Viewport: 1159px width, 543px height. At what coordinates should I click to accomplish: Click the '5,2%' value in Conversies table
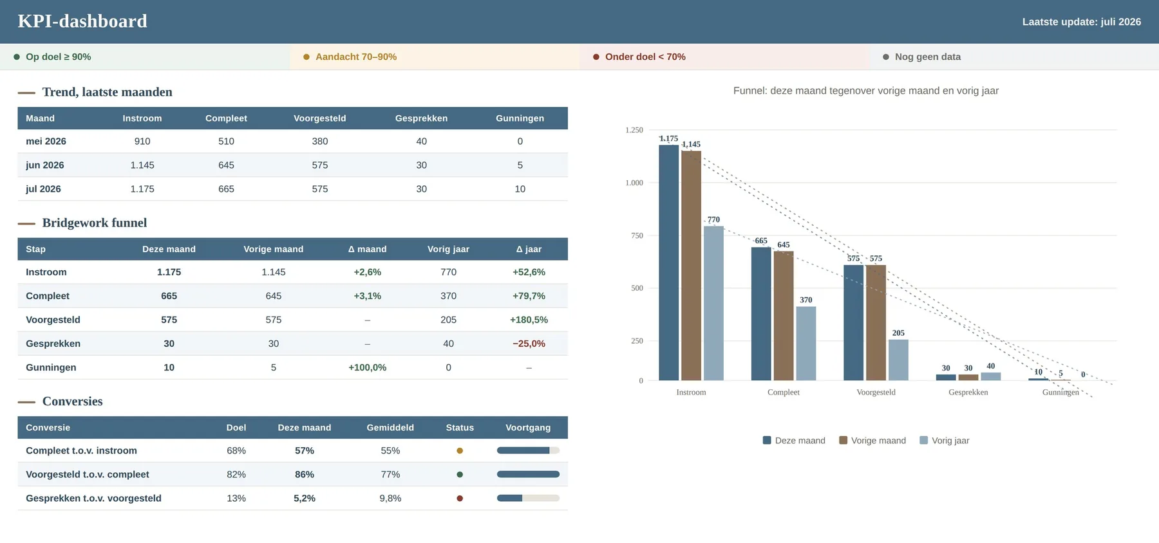(x=305, y=498)
